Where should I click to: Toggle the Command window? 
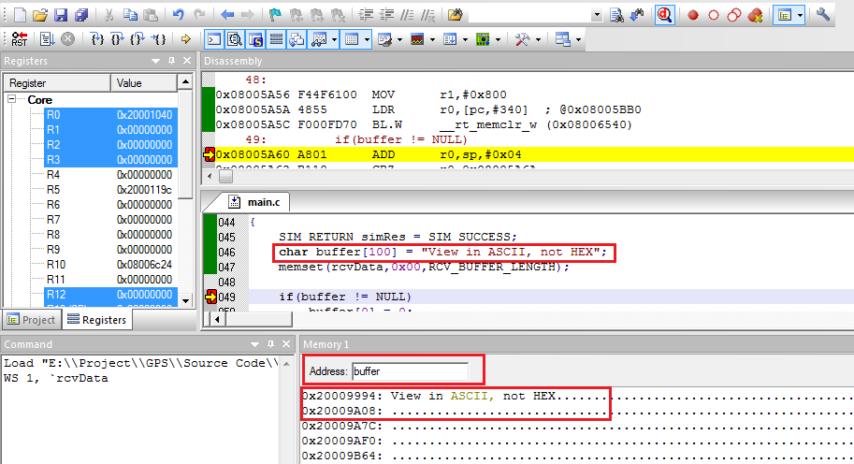pyautogui.click(x=214, y=39)
